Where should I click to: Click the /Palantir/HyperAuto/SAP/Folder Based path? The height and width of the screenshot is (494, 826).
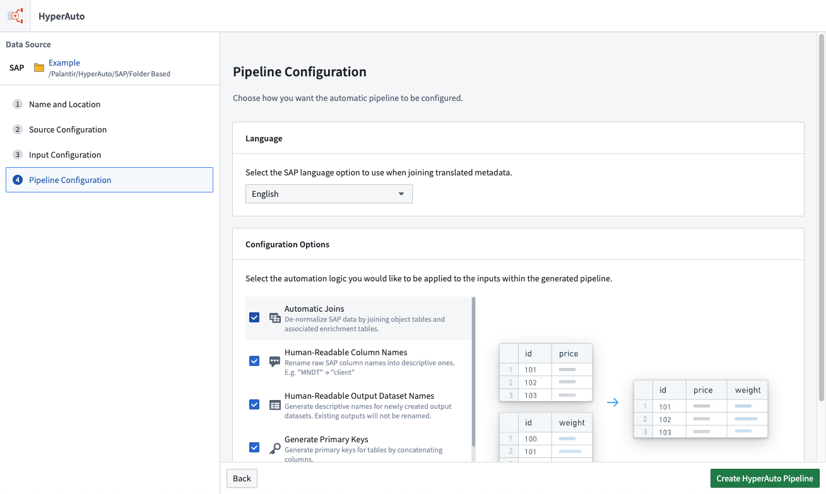pos(109,74)
